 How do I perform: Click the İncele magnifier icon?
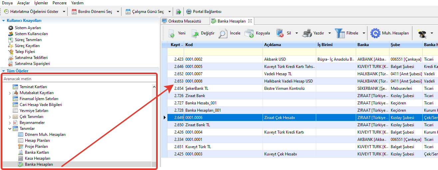click(x=223, y=33)
